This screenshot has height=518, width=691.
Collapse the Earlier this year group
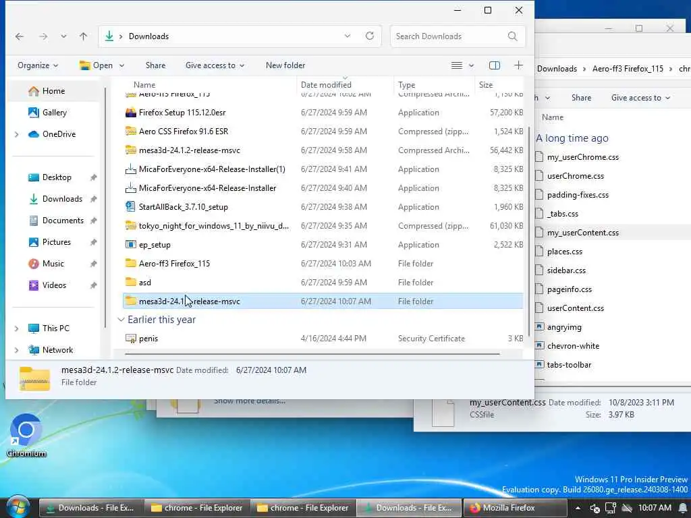[121, 320]
